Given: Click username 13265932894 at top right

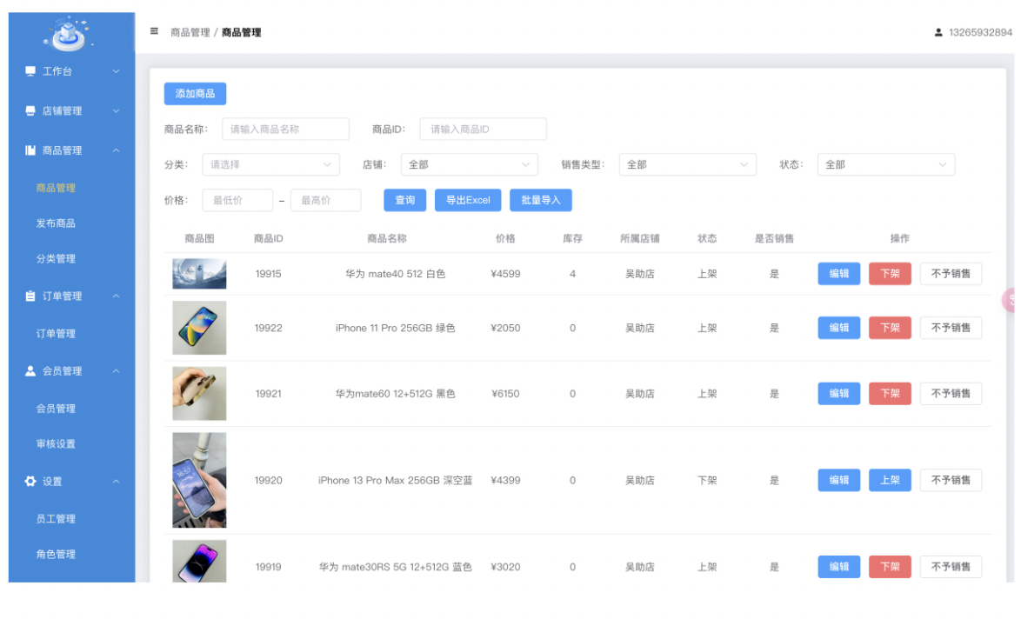Looking at the screenshot, I should pyautogui.click(x=980, y=32).
